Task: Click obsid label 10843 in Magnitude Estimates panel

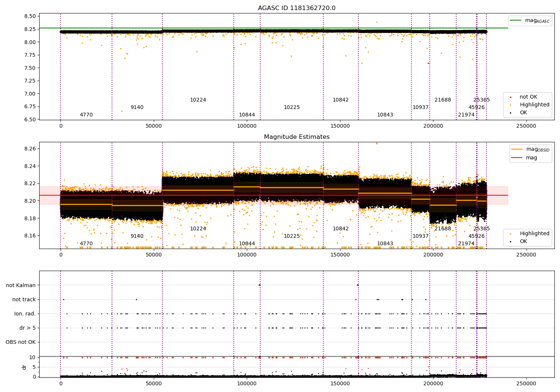Action: [385, 243]
